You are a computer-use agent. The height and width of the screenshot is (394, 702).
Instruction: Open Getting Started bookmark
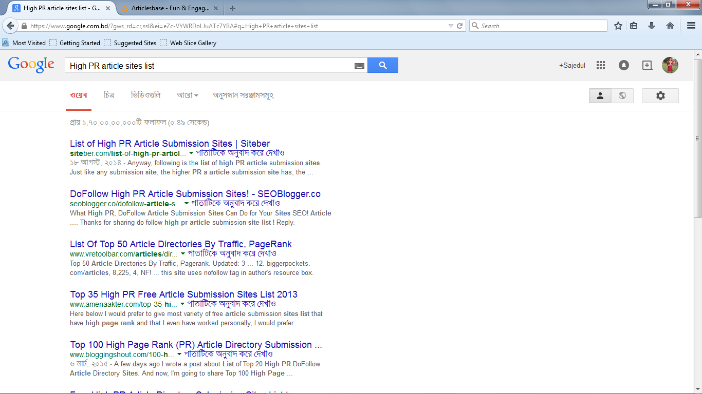coord(75,43)
